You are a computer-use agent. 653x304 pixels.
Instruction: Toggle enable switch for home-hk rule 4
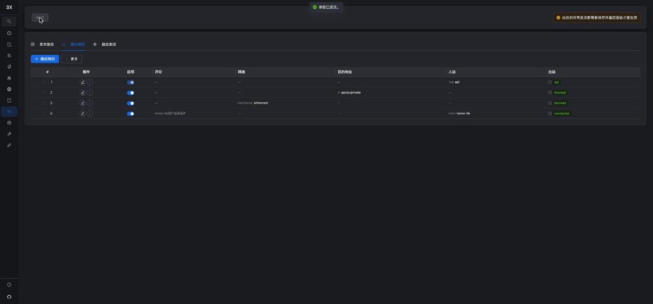point(130,114)
